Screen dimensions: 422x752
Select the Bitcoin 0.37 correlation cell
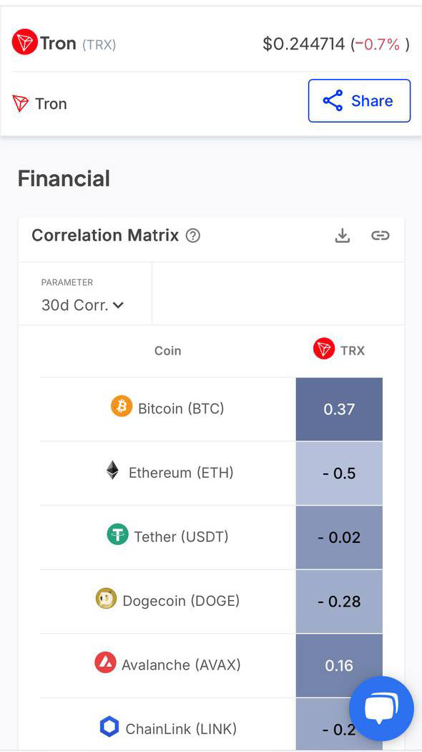pyautogui.click(x=339, y=409)
